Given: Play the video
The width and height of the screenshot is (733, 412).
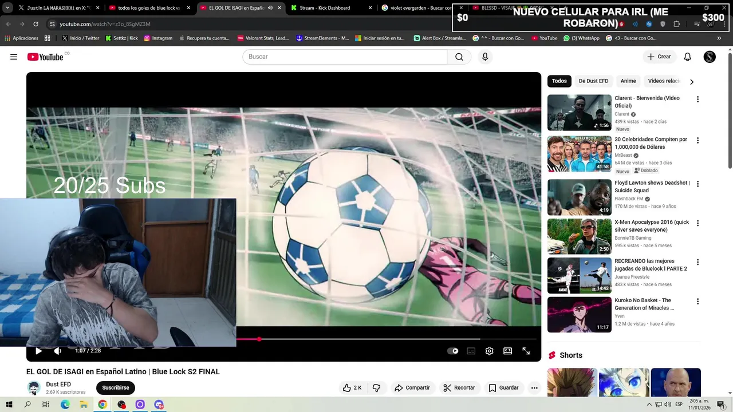Looking at the screenshot, I should point(38,351).
